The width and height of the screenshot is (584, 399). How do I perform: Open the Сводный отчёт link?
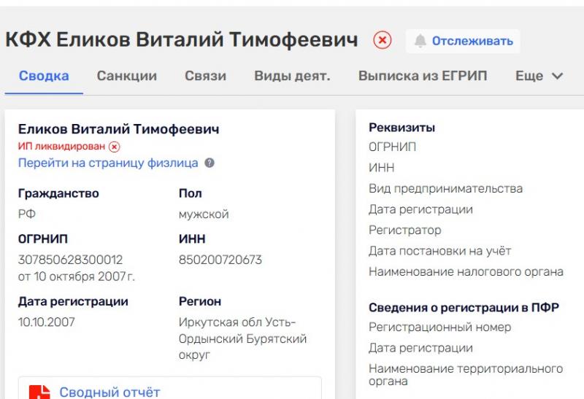pos(109,392)
